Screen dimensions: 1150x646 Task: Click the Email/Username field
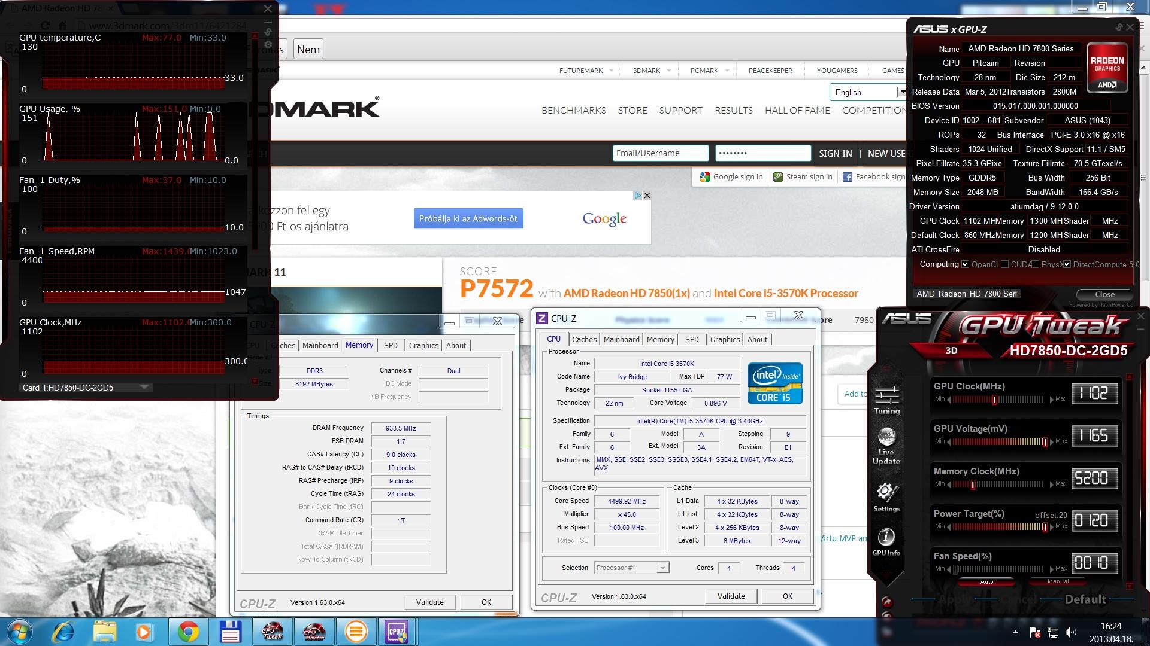(661, 153)
